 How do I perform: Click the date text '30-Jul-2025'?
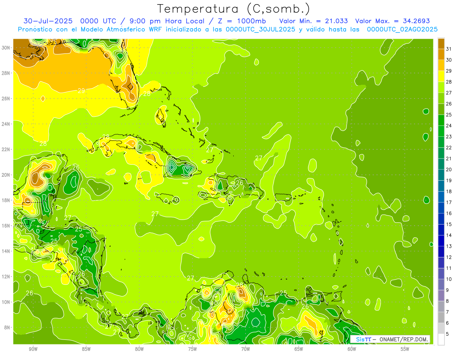48,21
